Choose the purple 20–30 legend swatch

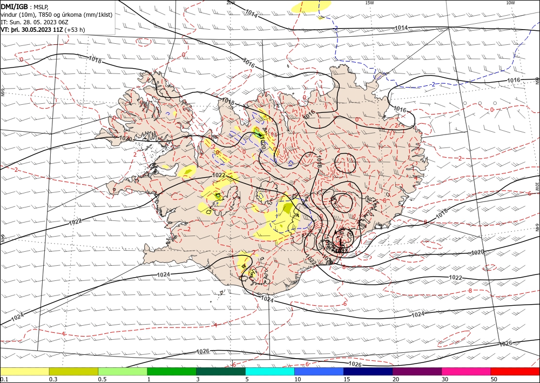click(x=417, y=371)
